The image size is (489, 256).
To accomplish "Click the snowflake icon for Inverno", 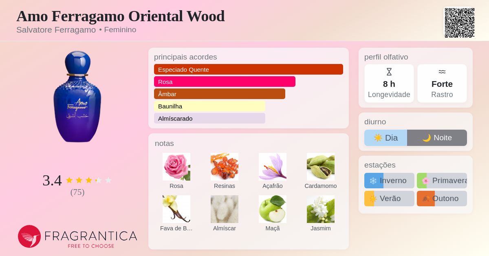I will coord(373,181).
